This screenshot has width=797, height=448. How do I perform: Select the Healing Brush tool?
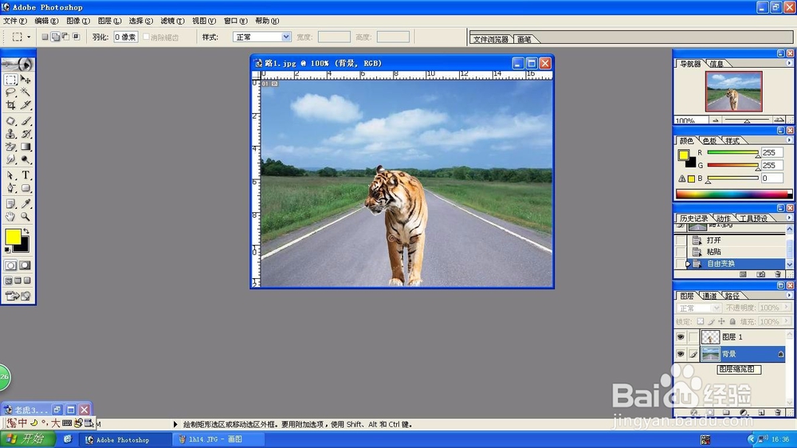click(10, 121)
